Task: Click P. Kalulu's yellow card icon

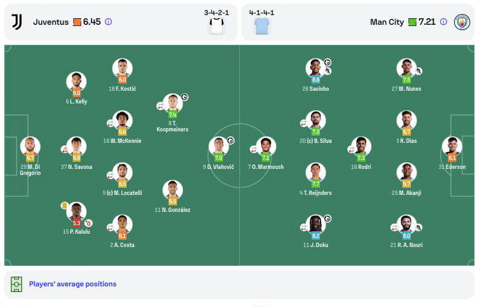Action: 64,205
